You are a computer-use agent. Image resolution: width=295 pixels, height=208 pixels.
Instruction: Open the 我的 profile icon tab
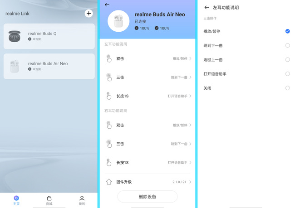click(82, 200)
